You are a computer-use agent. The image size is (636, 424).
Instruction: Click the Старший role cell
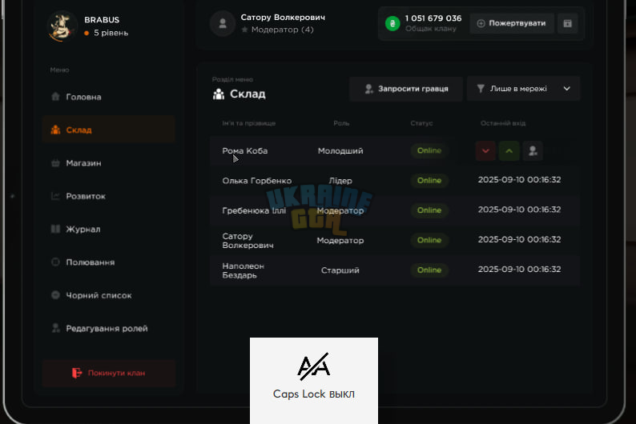pos(340,270)
